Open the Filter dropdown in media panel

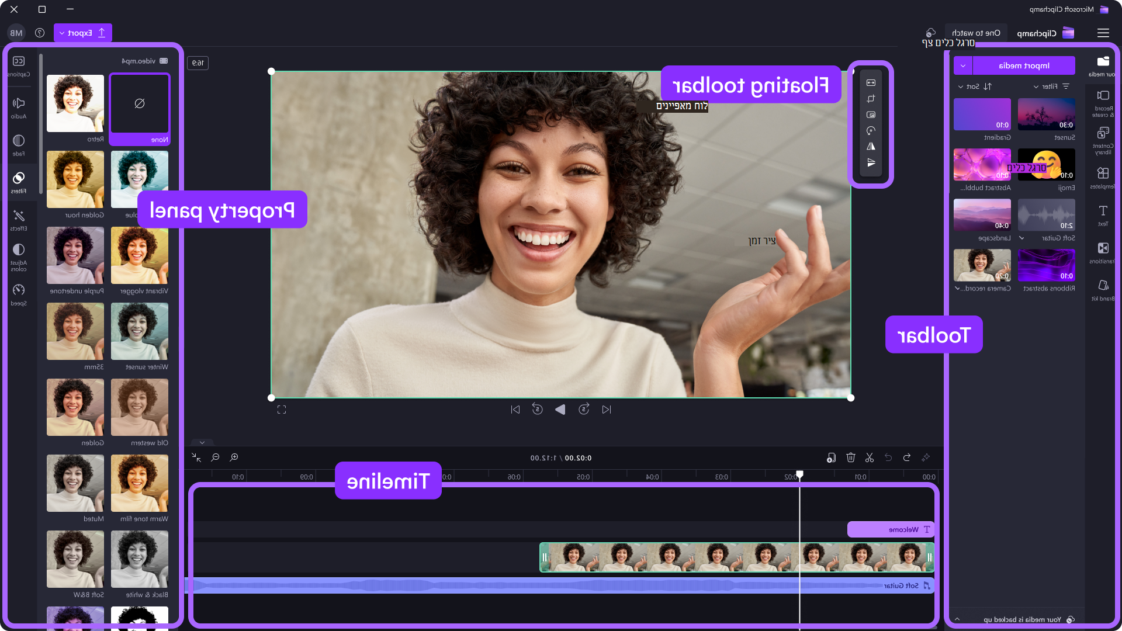pyautogui.click(x=1051, y=86)
